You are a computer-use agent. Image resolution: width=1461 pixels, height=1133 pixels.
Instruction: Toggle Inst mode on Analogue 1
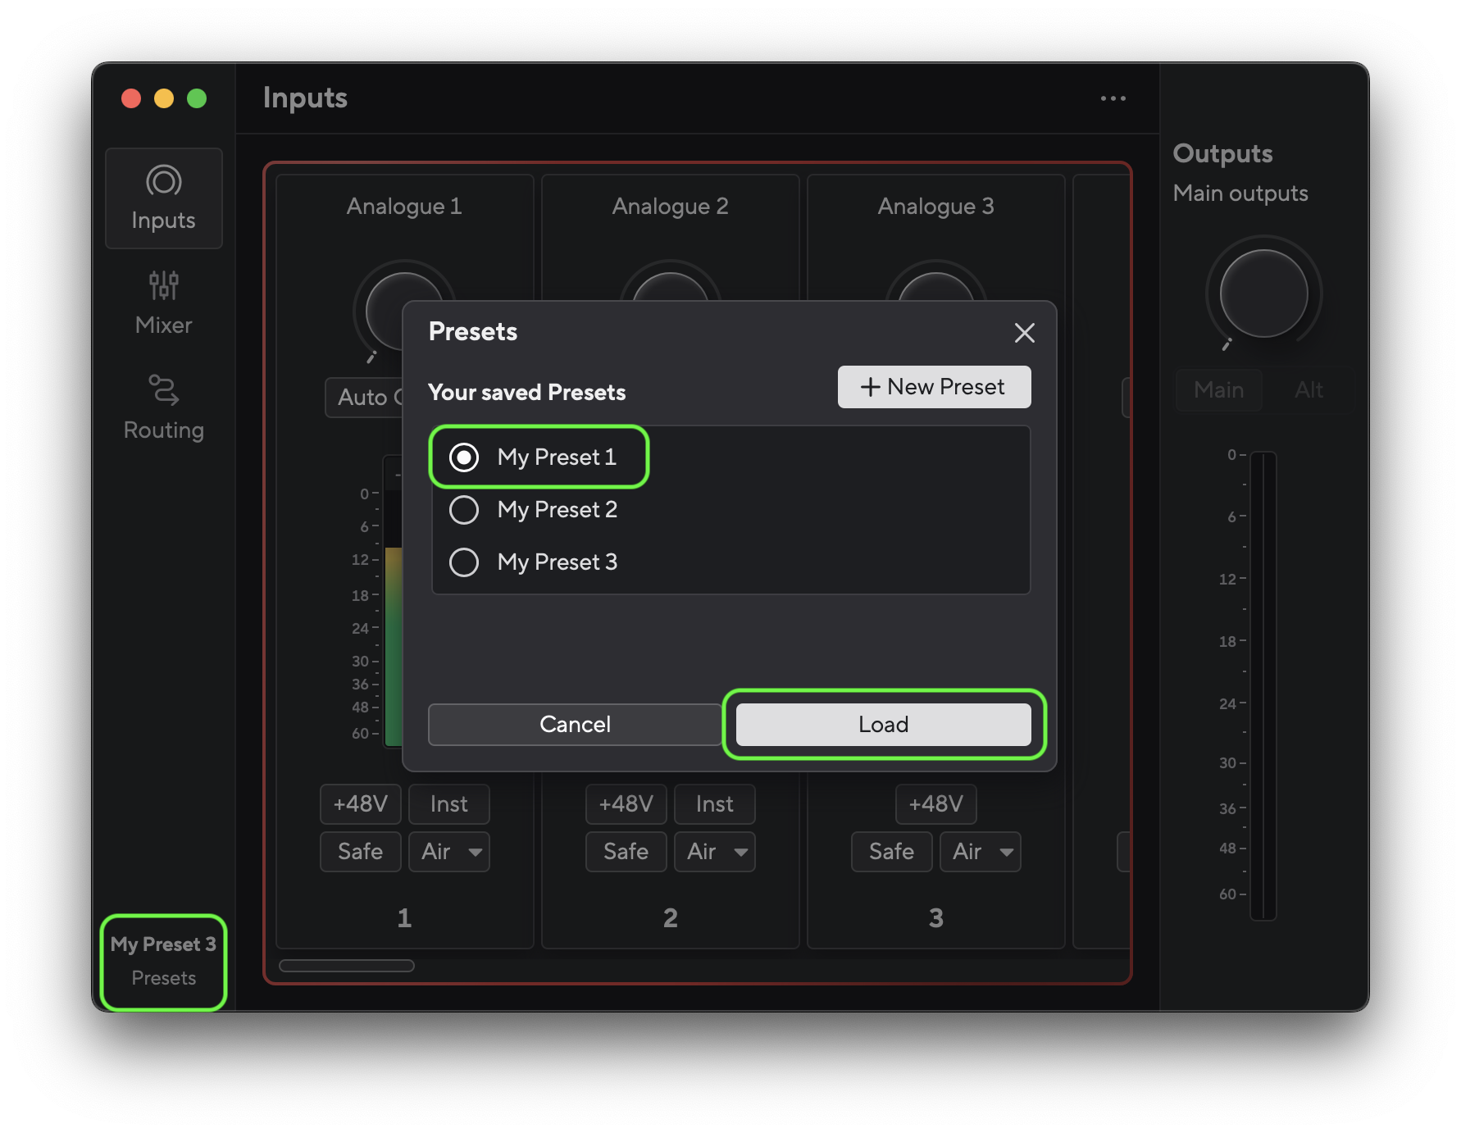point(448,804)
